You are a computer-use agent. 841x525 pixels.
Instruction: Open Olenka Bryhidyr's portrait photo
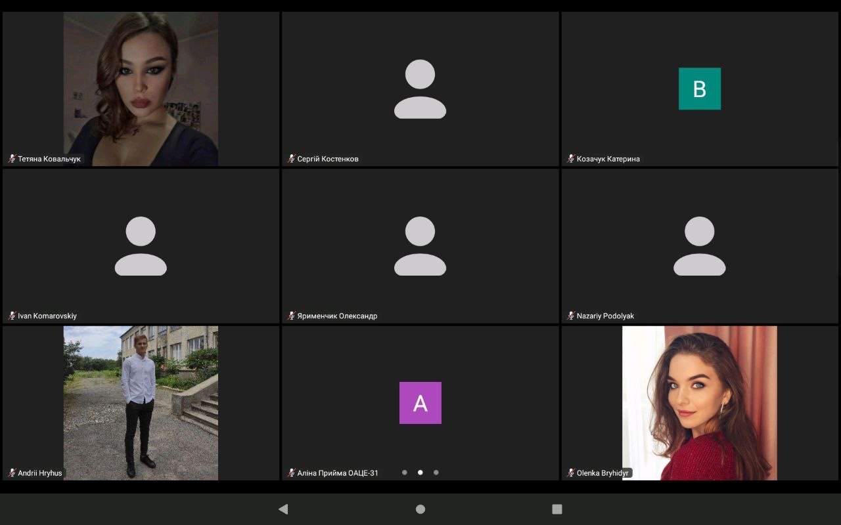coord(700,403)
